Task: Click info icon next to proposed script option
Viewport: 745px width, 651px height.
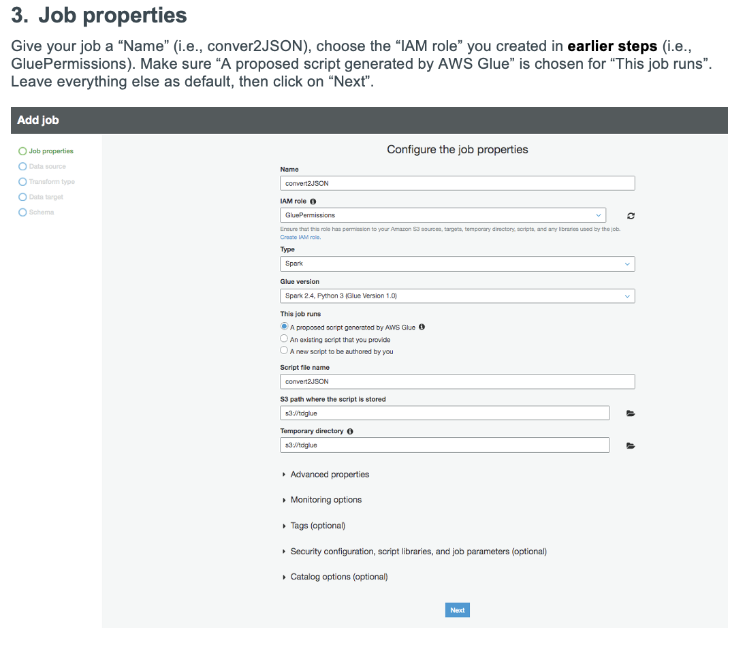Action: 422,327
